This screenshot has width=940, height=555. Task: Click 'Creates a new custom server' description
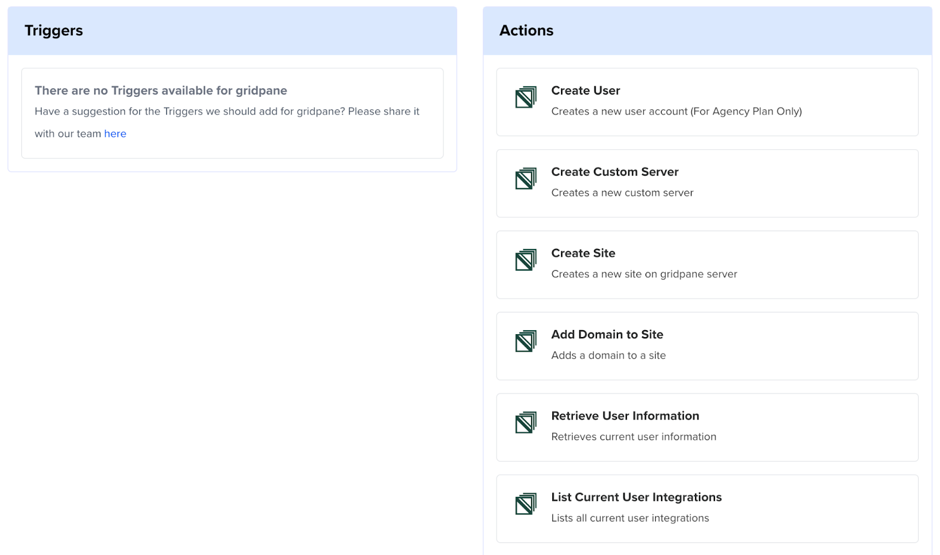pyautogui.click(x=622, y=193)
